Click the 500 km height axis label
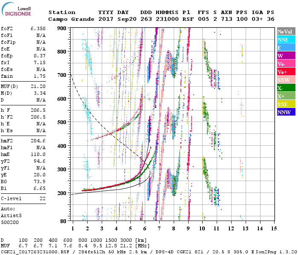Screen dimensions: 298x255 [x=62, y=122]
